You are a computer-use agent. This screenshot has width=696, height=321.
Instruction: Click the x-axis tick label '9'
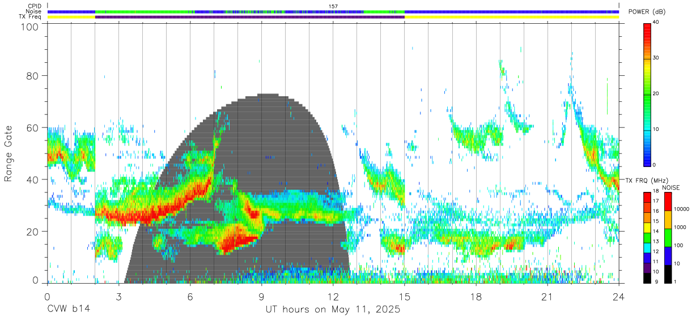coord(261,296)
